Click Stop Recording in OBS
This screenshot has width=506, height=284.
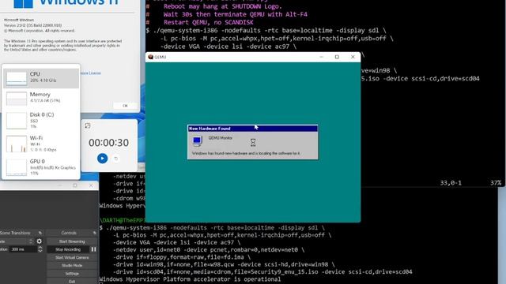[x=68, y=249]
